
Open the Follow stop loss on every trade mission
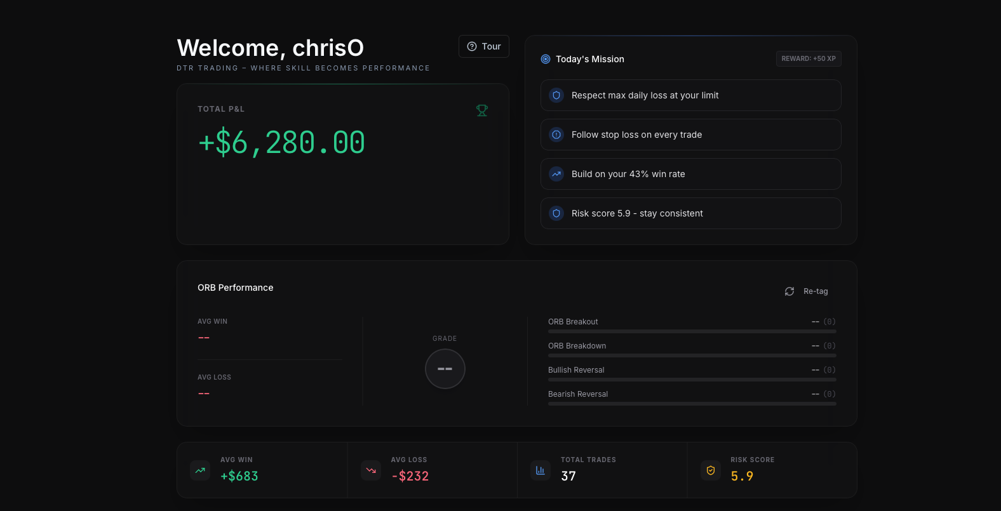691,135
